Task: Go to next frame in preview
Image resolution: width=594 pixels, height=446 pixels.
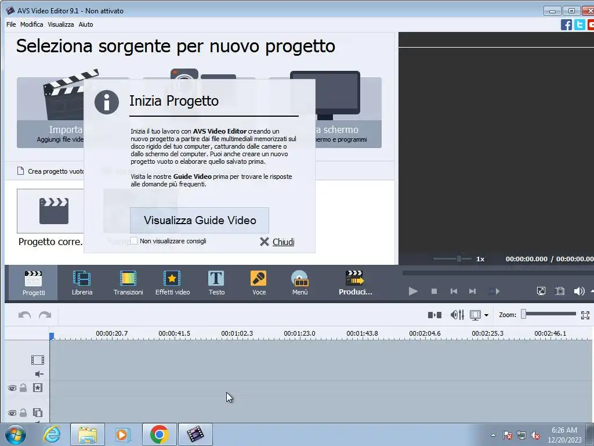Action: coord(472,291)
